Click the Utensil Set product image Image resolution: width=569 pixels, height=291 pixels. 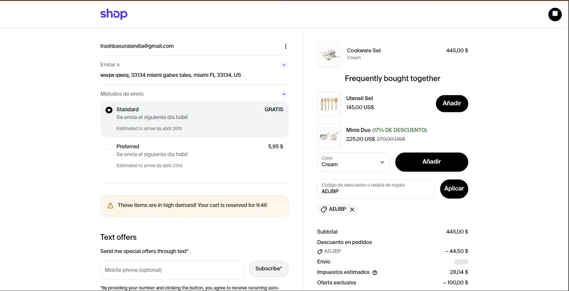[329, 104]
